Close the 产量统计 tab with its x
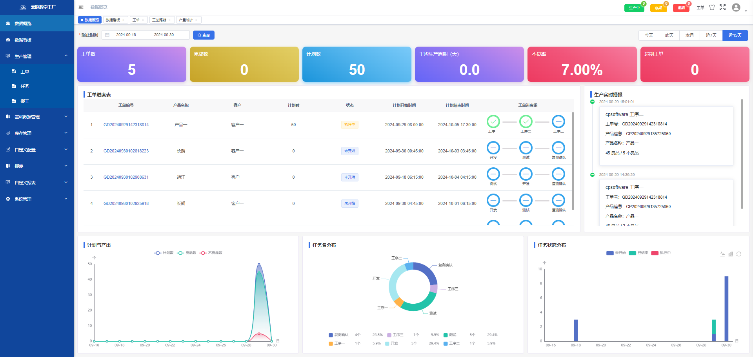The height and width of the screenshot is (357, 753). 196,20
